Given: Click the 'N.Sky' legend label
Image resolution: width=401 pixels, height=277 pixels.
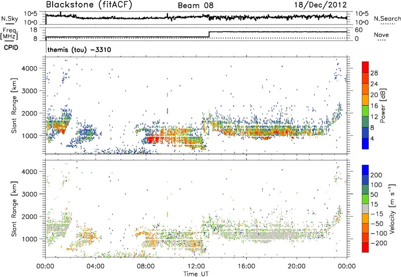Looking at the screenshot, I should 10,18.
